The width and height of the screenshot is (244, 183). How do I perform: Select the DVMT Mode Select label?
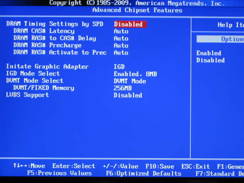click(35, 81)
